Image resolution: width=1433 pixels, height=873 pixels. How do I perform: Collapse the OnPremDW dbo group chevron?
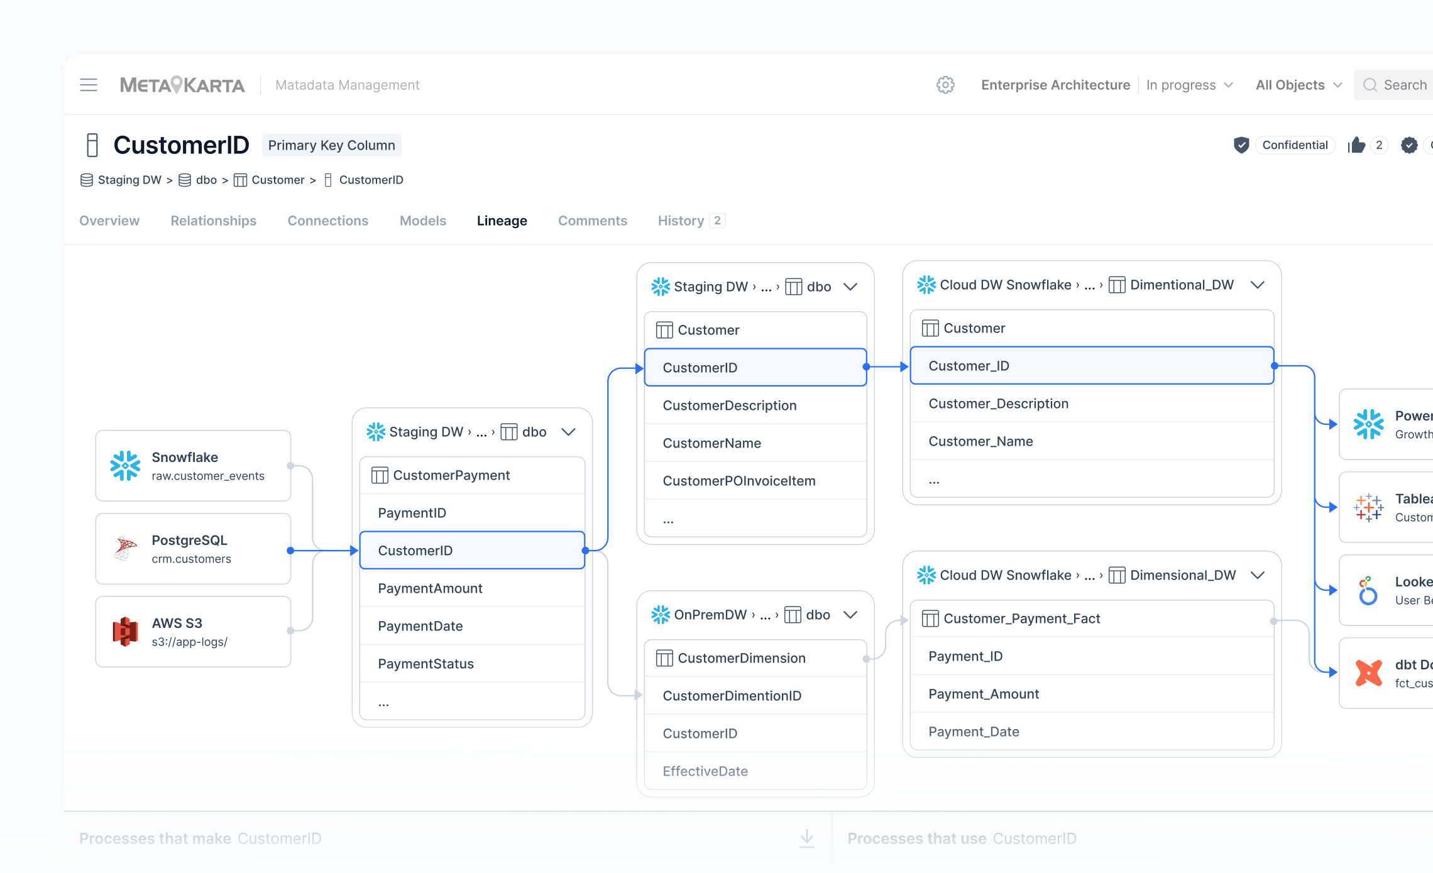[x=850, y=615]
